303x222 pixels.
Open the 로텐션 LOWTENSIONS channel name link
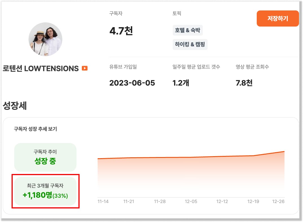click(39, 68)
